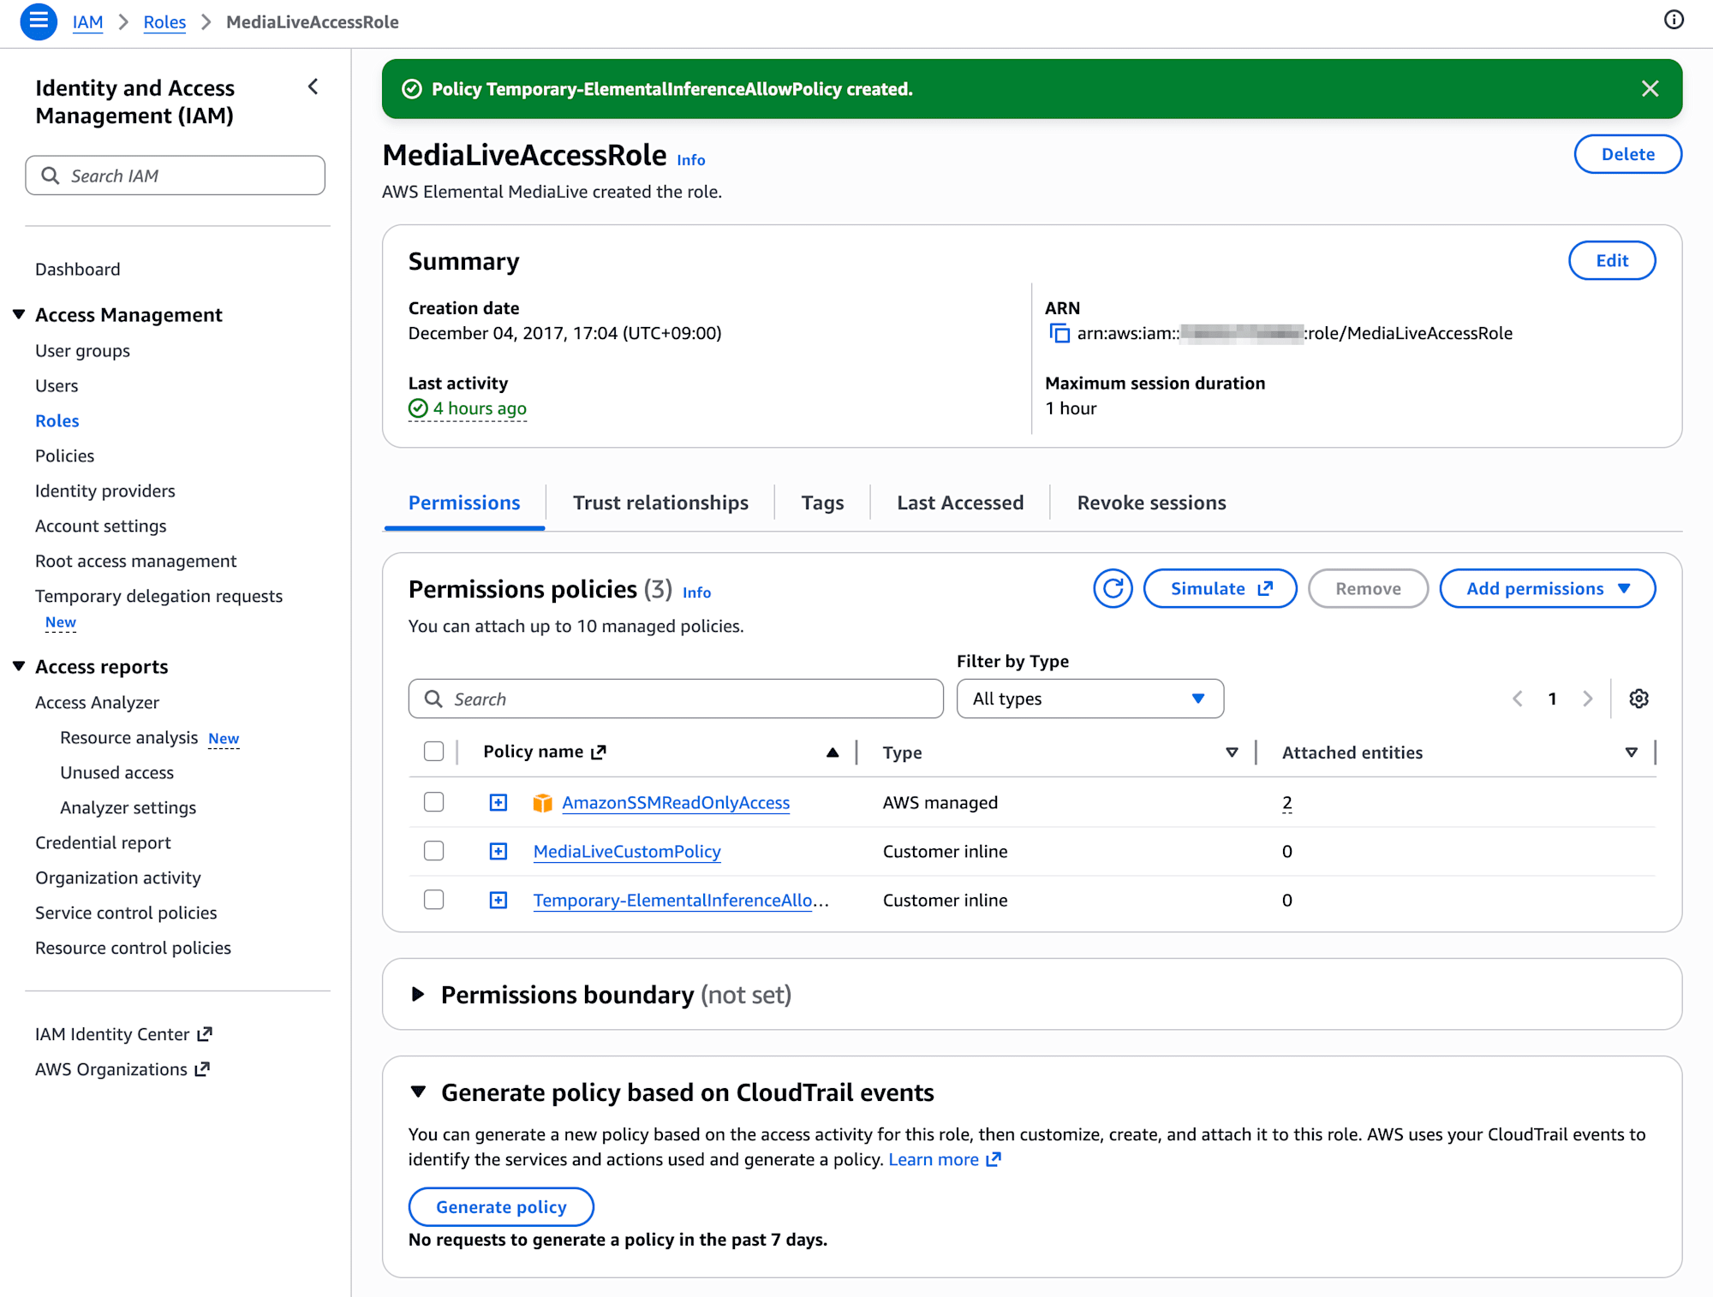
Task: Open the Last Accessed tab
Action: pos(960,503)
